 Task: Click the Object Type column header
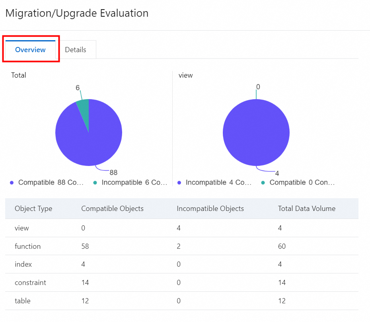coord(33,209)
